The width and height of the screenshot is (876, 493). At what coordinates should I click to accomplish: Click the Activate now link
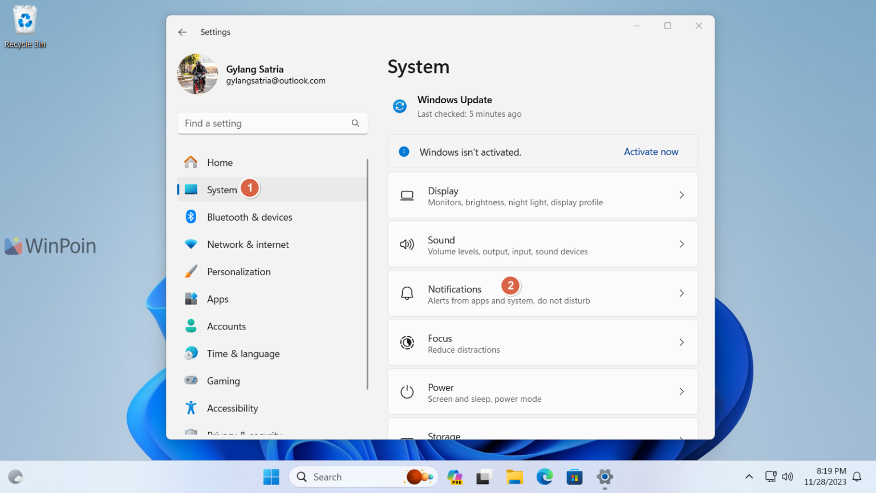pyautogui.click(x=651, y=152)
